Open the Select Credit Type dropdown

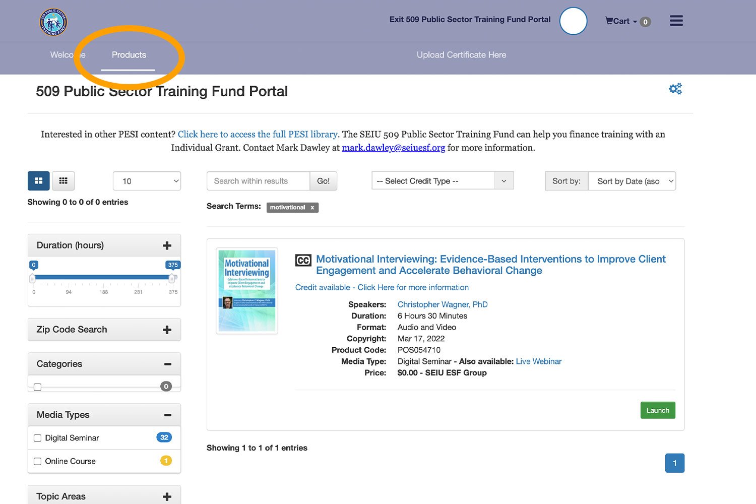pyautogui.click(x=443, y=181)
